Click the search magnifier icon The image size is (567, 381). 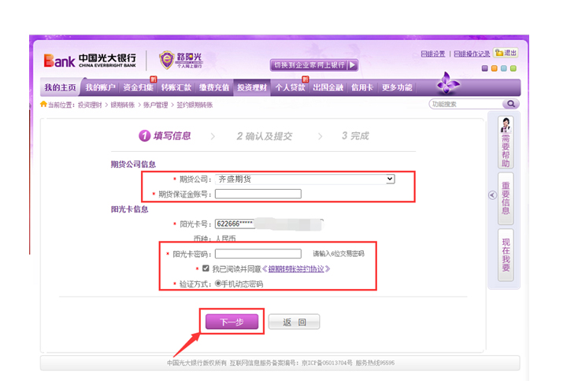[x=511, y=104]
